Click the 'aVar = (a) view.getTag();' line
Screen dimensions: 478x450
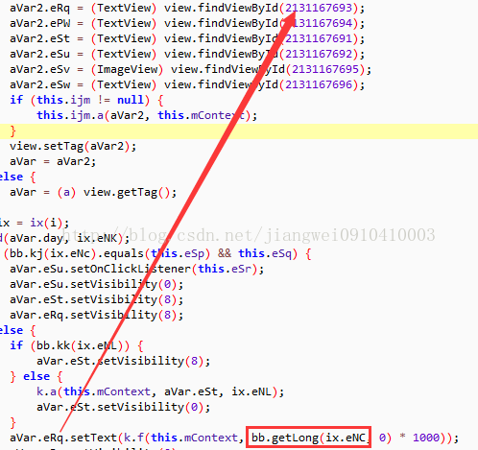(x=93, y=192)
